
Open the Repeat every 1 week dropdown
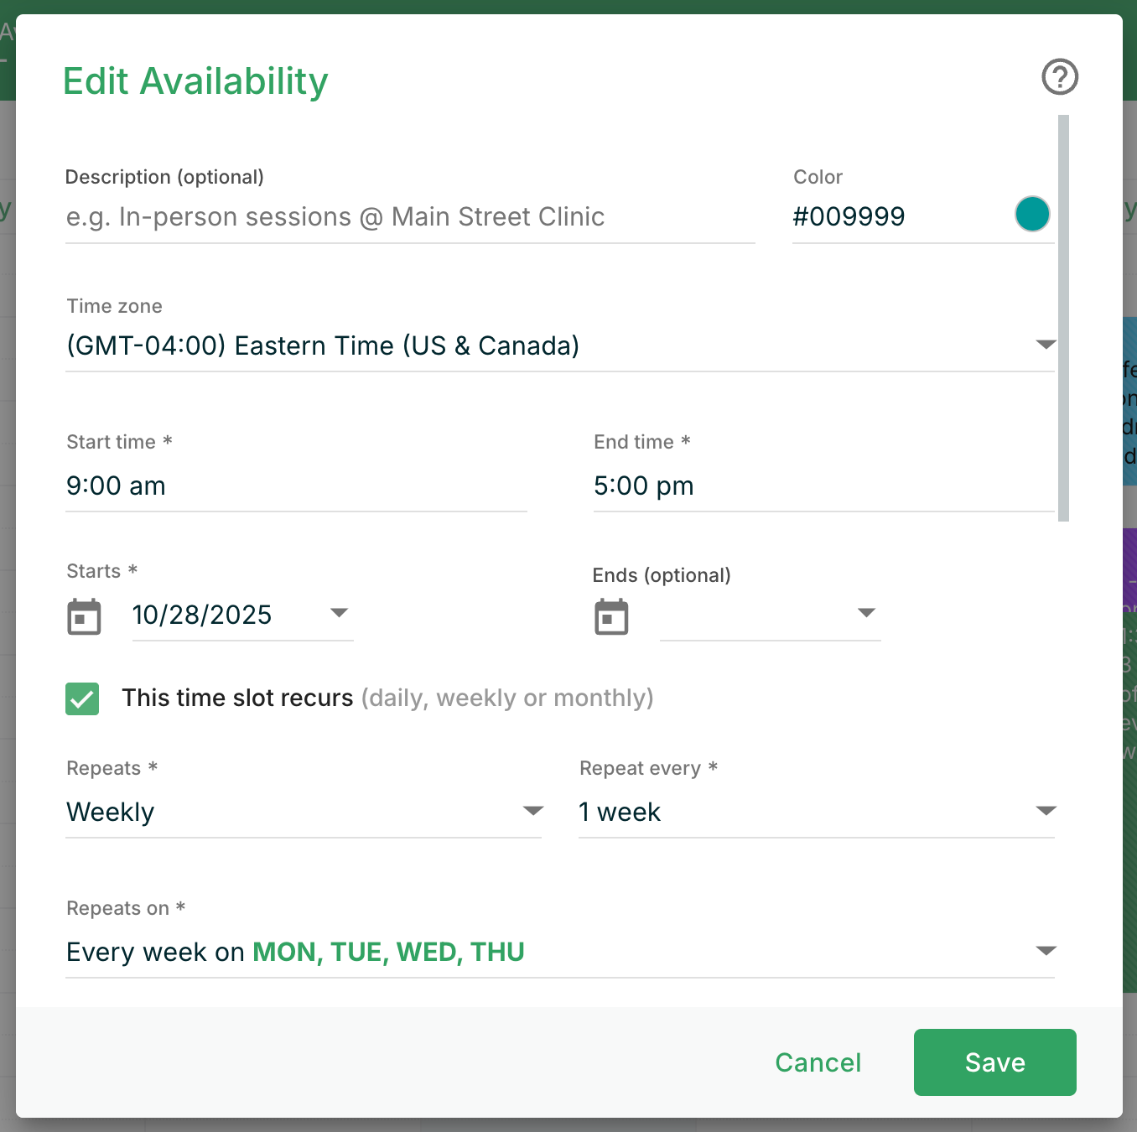(x=1045, y=811)
